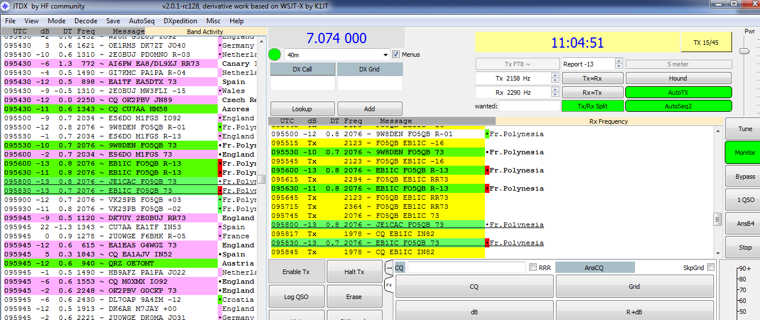760x320 pixels.
Task: Click the TX 15/45 period button
Action: pyautogui.click(x=705, y=43)
